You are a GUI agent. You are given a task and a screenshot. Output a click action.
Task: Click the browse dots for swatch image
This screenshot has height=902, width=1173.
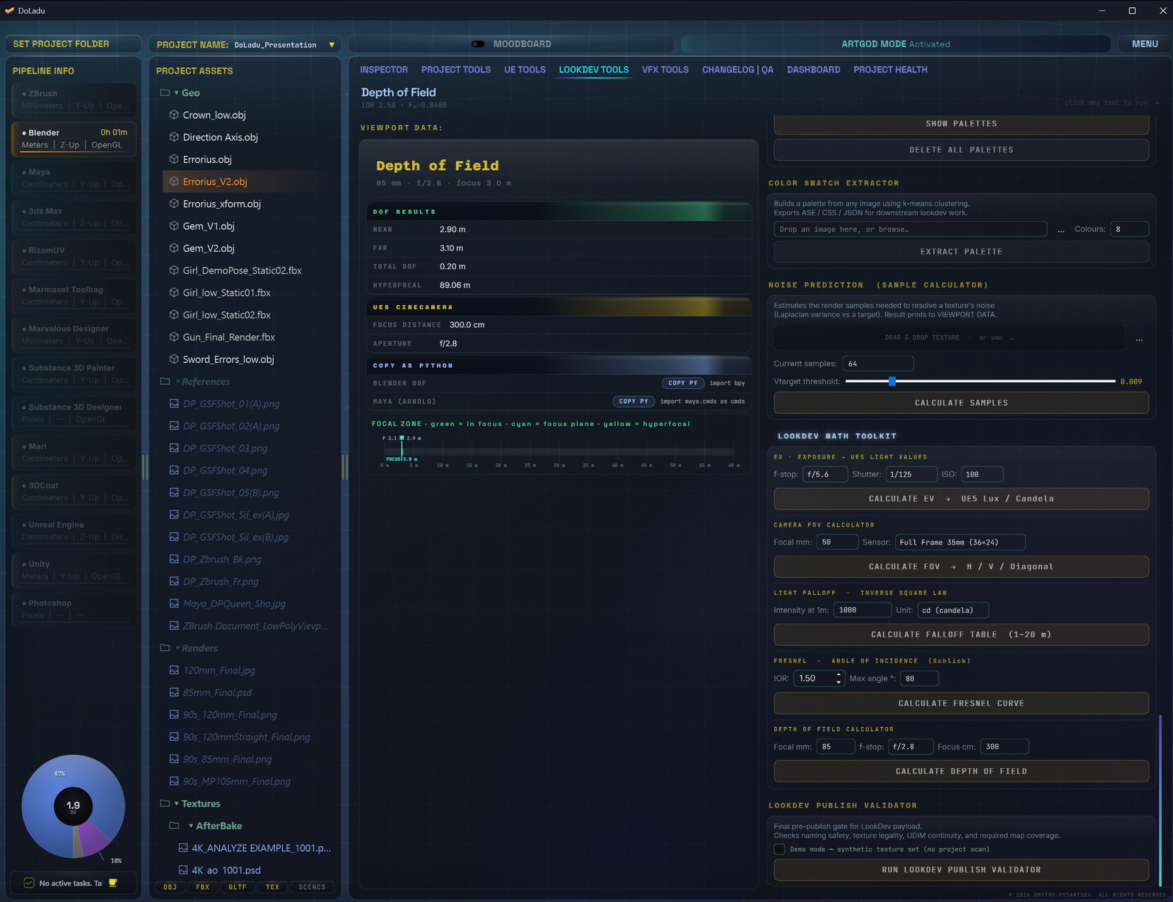pos(1061,230)
